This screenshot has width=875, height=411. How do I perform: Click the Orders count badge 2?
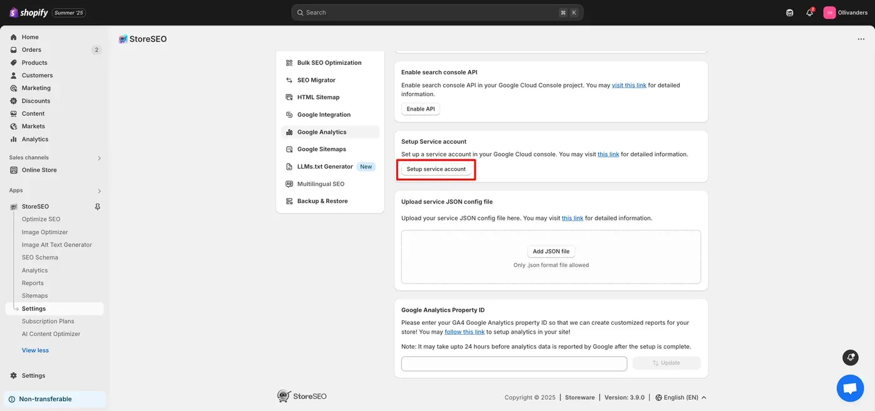[96, 50]
